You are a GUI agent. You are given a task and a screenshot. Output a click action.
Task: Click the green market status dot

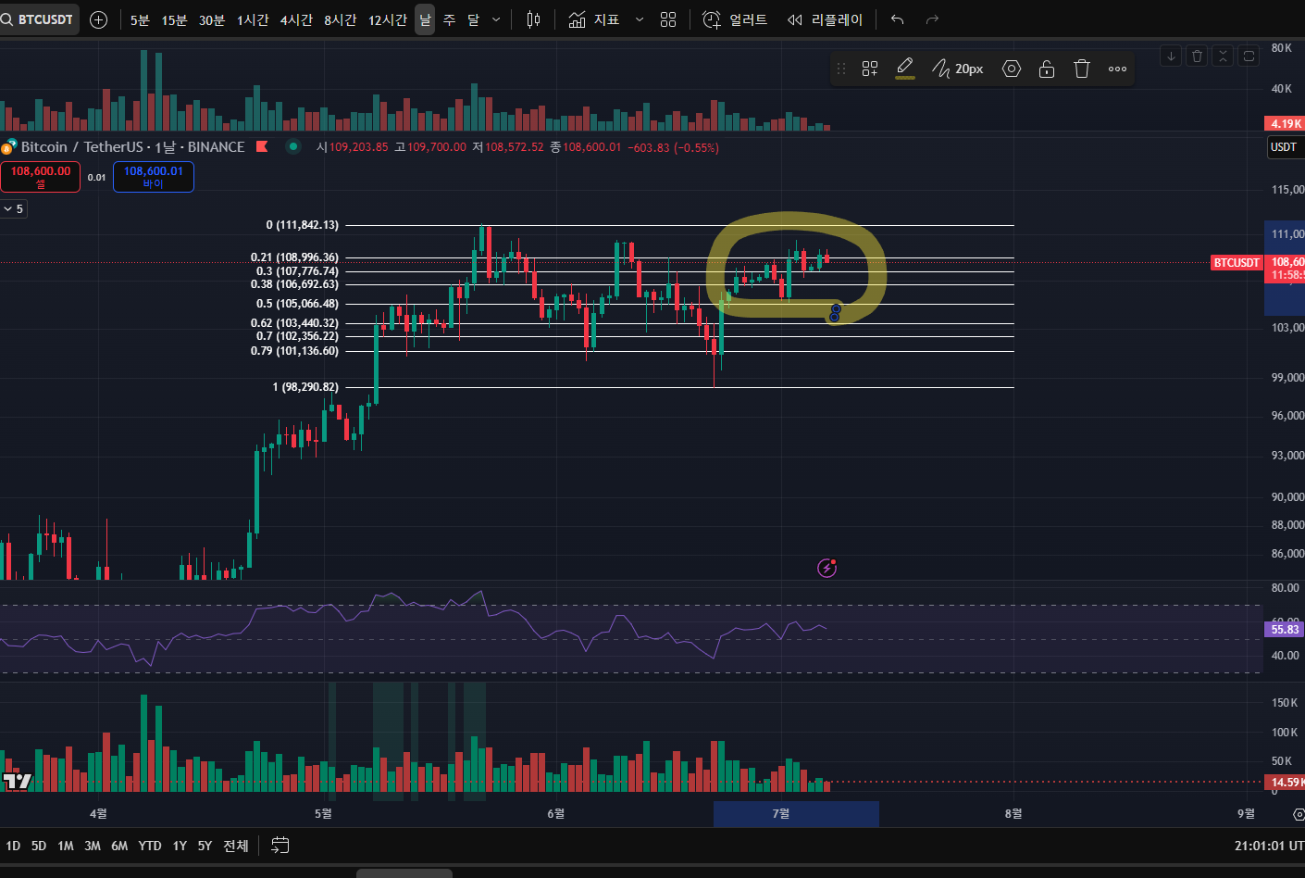tap(293, 146)
